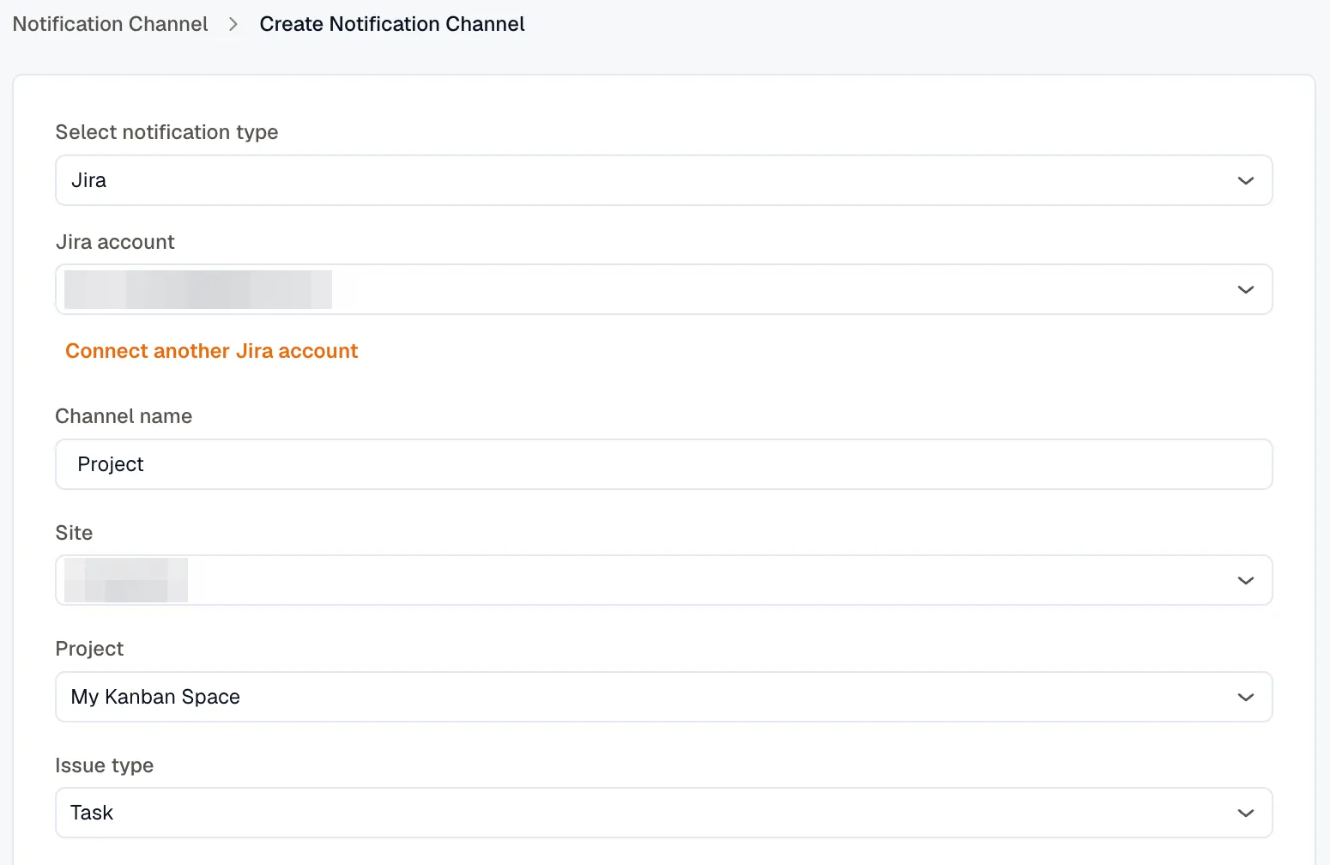This screenshot has width=1330, height=865.
Task: Click the Site field label
Action: [74, 533]
